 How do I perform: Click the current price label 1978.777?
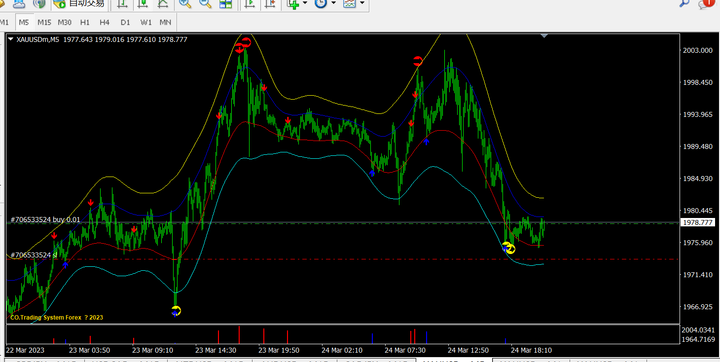pyautogui.click(x=697, y=222)
